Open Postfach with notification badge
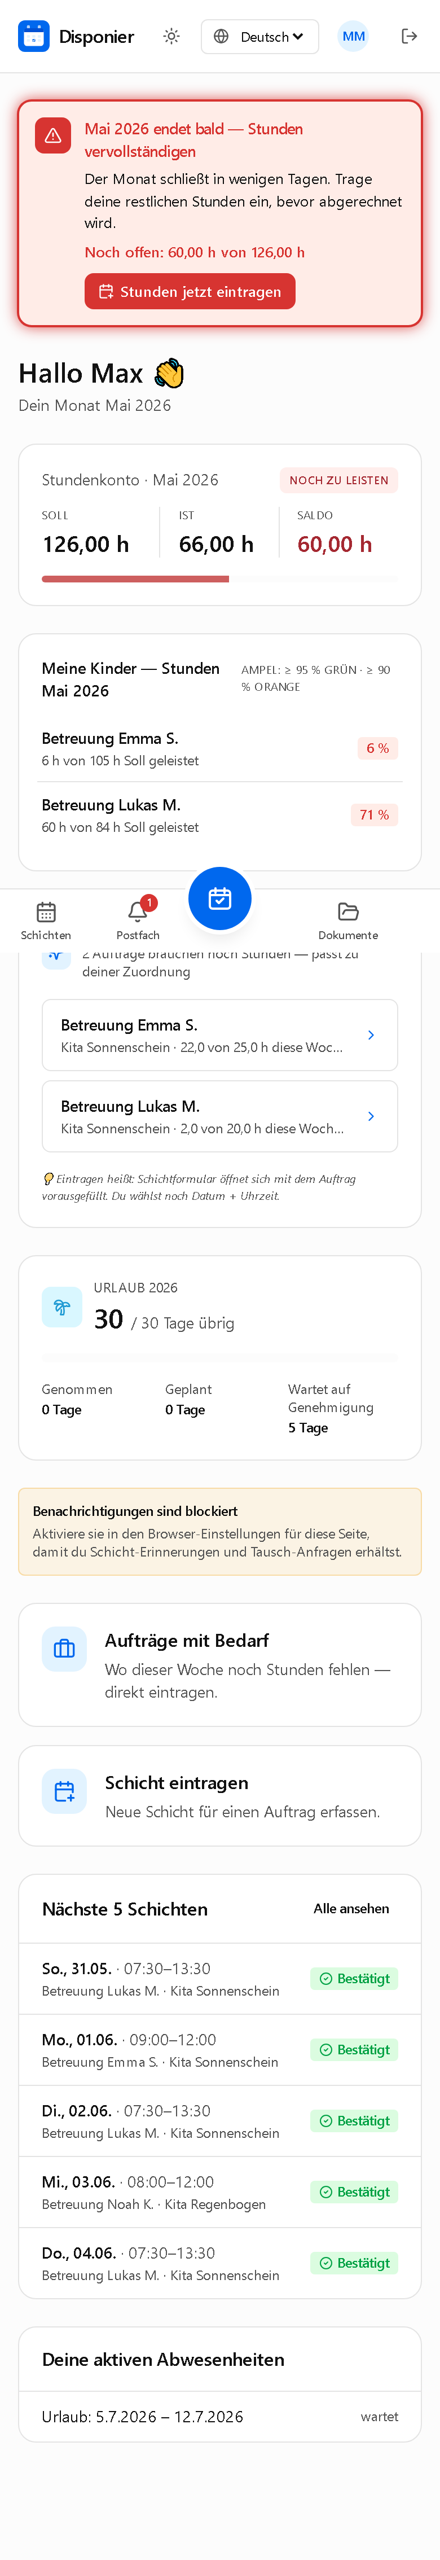This screenshot has height=2560, width=440. [138, 920]
